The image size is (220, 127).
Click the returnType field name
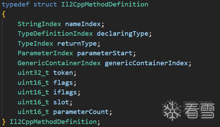[x=77, y=44]
